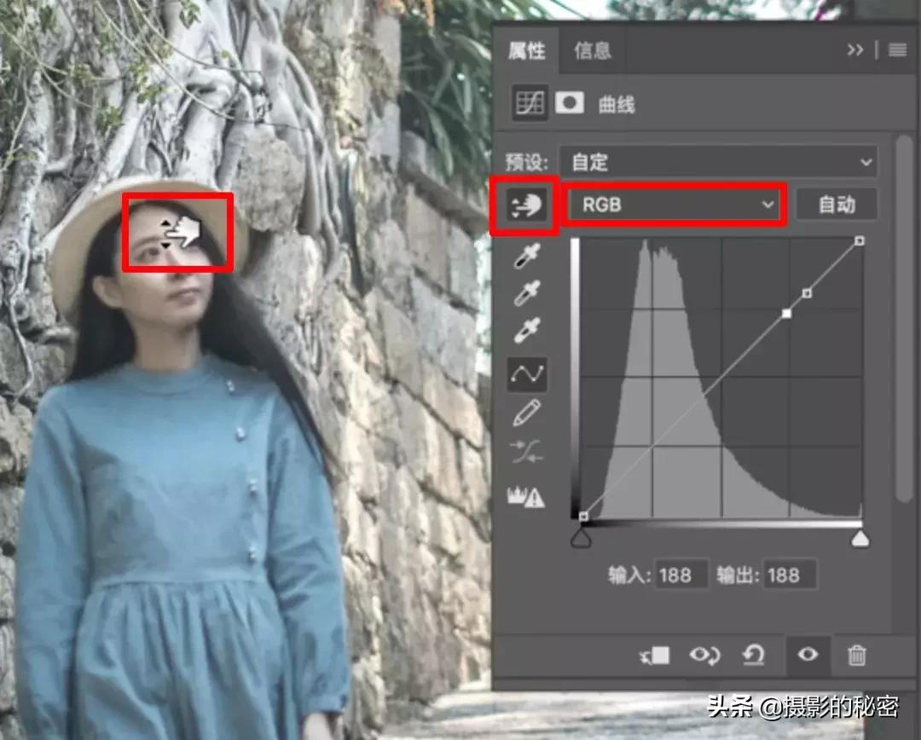Viewport: 921px width, 740px height.
Task: Click the 输入 input value field
Action: click(x=681, y=575)
